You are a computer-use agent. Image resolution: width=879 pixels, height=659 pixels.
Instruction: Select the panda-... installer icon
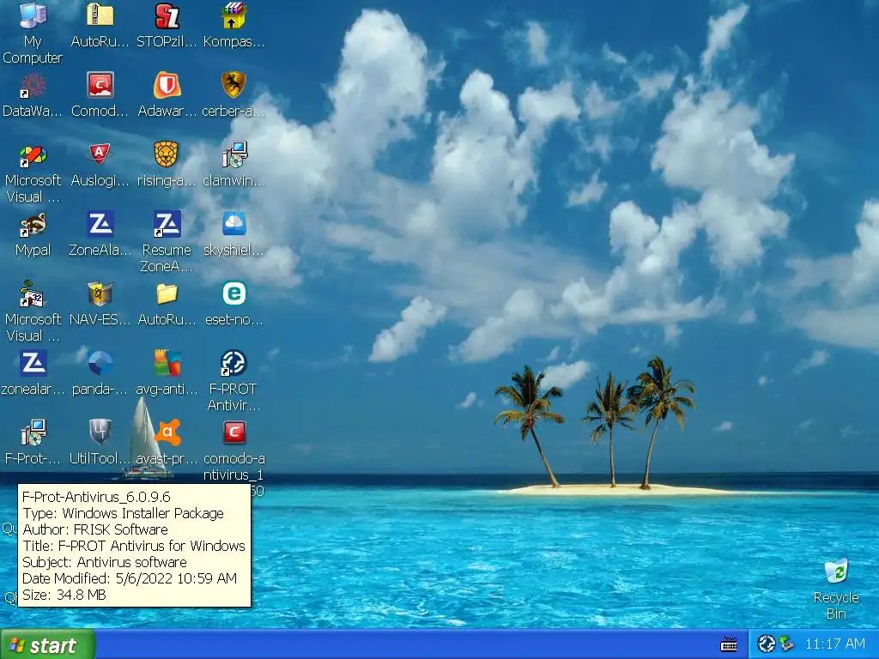[x=100, y=363]
